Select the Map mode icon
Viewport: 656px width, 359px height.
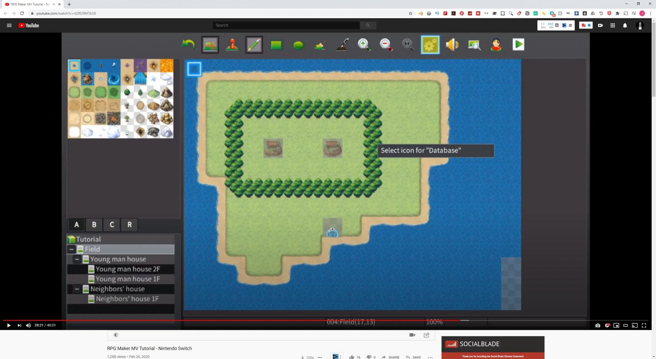(x=210, y=45)
